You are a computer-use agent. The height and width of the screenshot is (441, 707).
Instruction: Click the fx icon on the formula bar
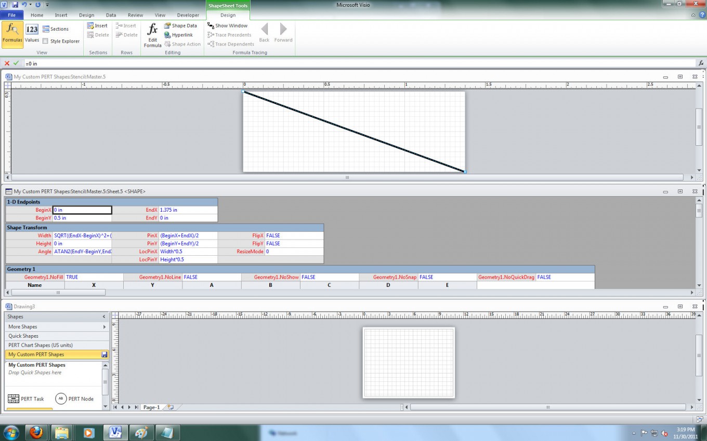[701, 63]
